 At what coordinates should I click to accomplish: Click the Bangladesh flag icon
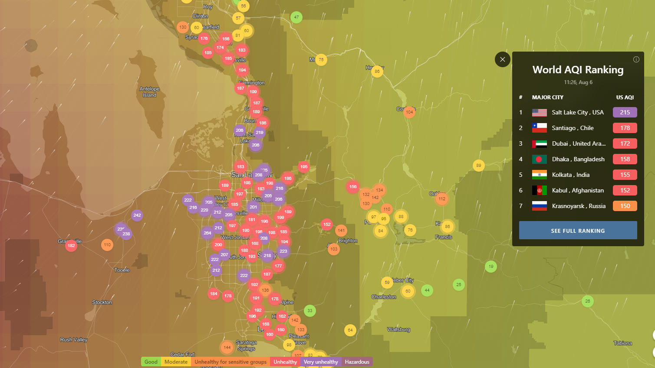click(x=540, y=159)
